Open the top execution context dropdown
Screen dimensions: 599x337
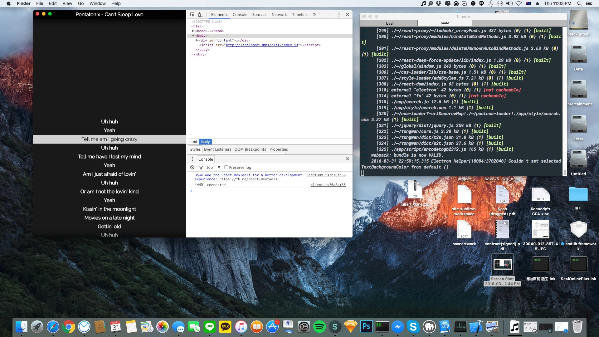tap(219, 168)
